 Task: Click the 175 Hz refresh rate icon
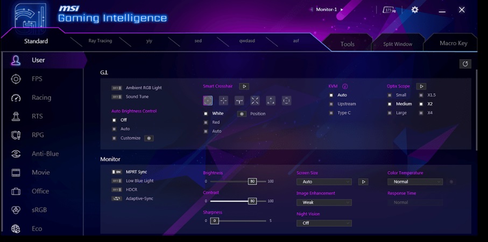click(389, 10)
